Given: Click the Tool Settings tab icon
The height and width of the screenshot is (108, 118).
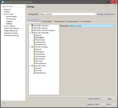Looking at the screenshot, I should [x=29, y=21].
